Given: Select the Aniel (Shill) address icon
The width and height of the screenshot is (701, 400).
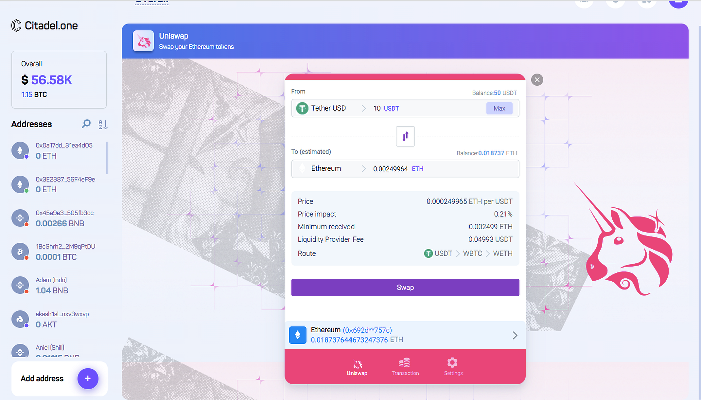Looking at the screenshot, I should point(20,351).
